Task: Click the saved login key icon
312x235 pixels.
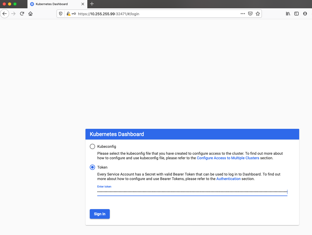Action: click(x=74, y=14)
